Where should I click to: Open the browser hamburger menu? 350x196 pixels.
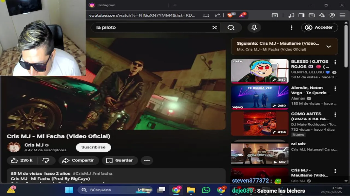pos(342,16)
